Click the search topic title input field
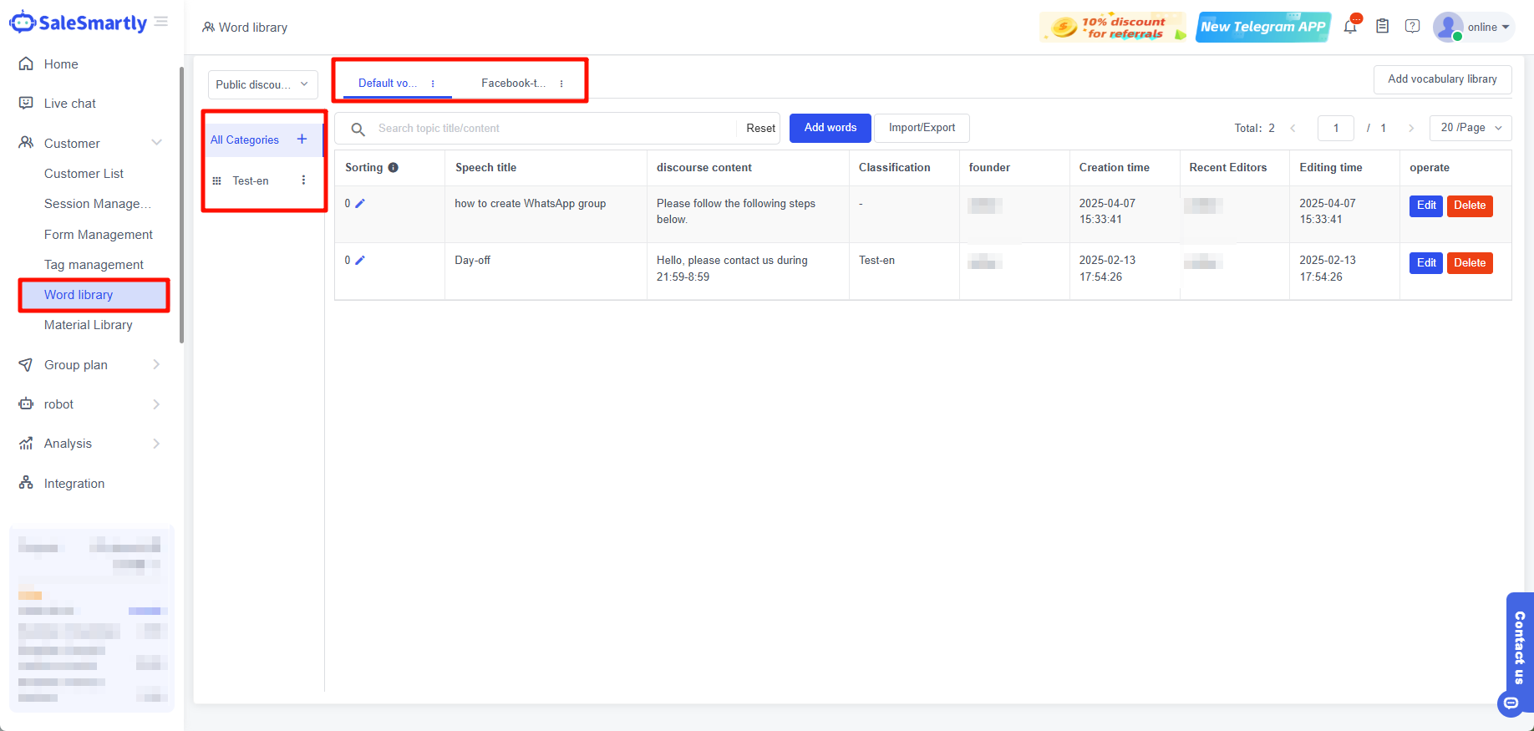1534x731 pixels. click(551, 129)
